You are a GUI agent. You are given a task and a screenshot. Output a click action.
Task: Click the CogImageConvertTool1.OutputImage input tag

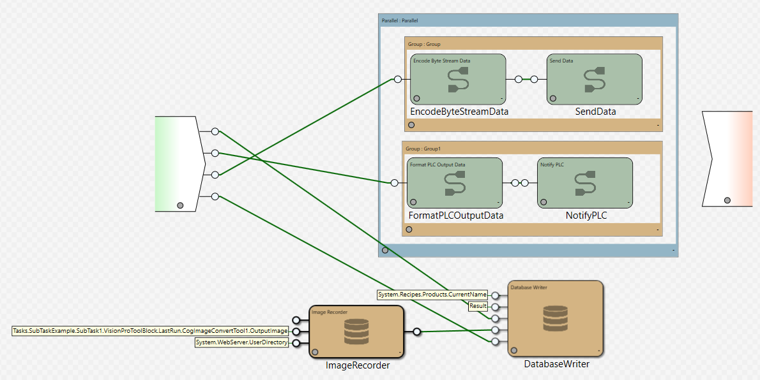151,331
